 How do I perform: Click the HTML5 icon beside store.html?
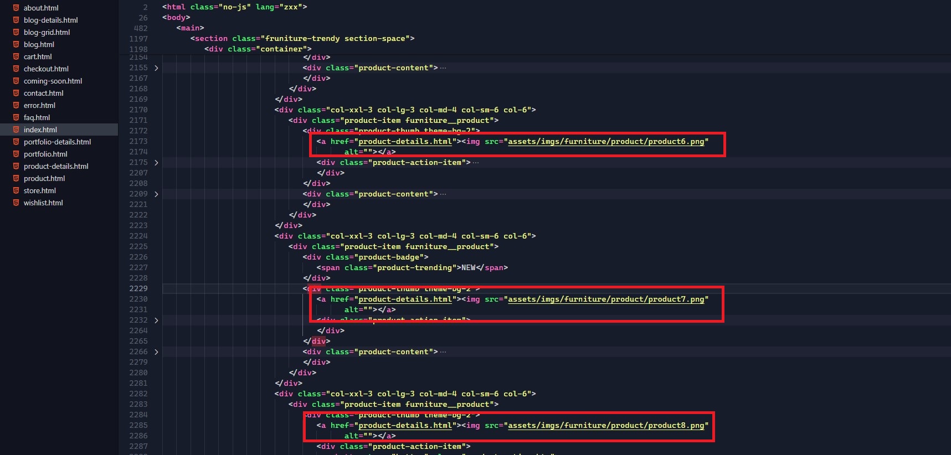click(16, 190)
